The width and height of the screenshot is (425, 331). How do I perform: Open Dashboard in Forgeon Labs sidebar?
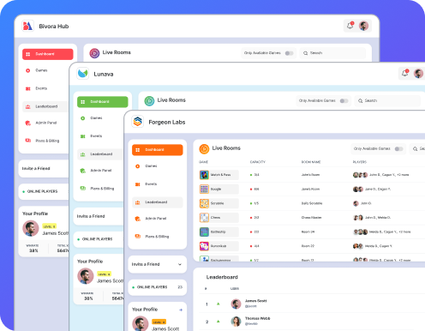pyautogui.click(x=158, y=150)
